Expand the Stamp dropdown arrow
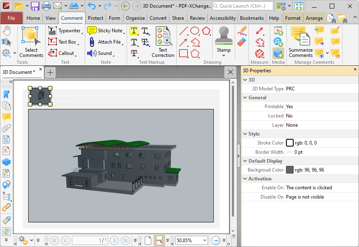The height and width of the screenshot is (247, 359). [x=224, y=55]
